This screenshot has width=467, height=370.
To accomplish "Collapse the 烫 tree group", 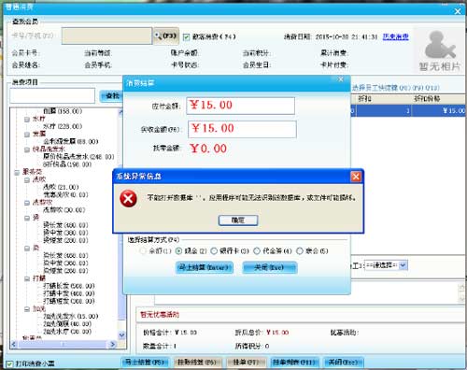I will pos(27,218).
